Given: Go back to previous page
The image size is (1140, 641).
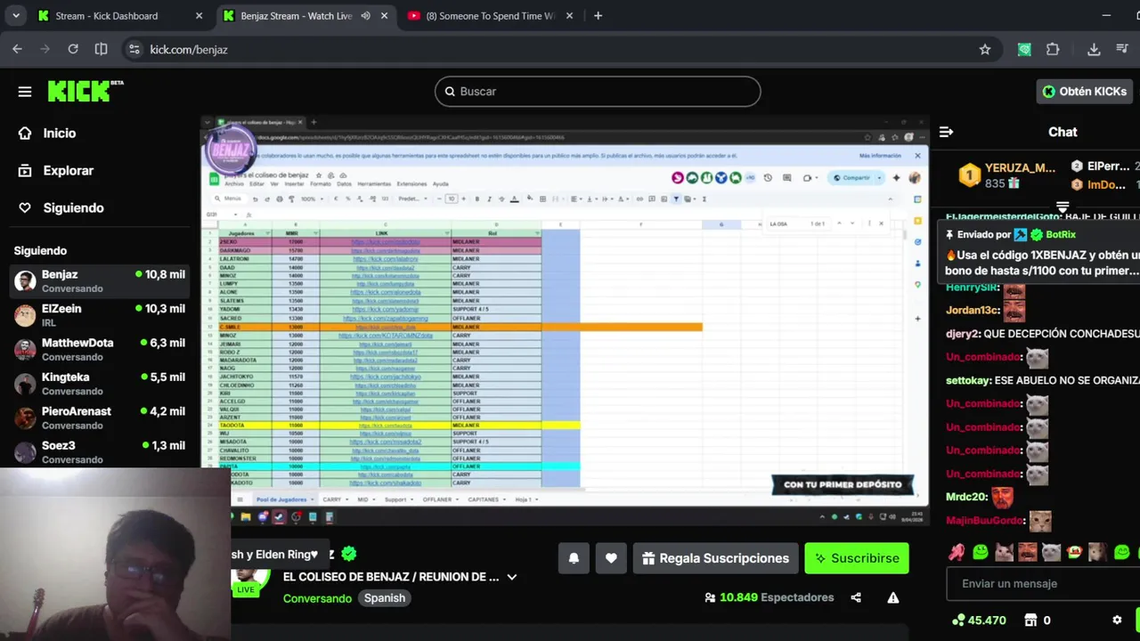Looking at the screenshot, I should click(17, 49).
